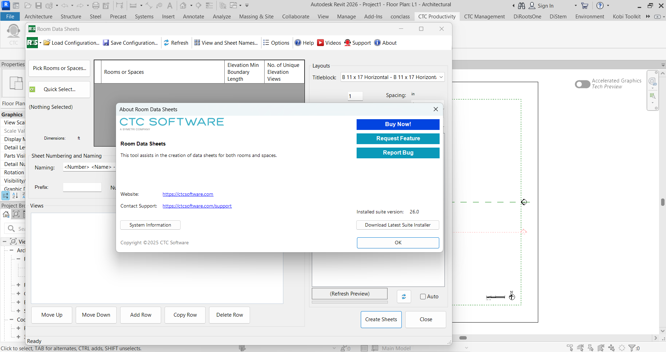Click the Pick Rooms or Spaces button
The width and height of the screenshot is (666, 352).
tap(59, 68)
